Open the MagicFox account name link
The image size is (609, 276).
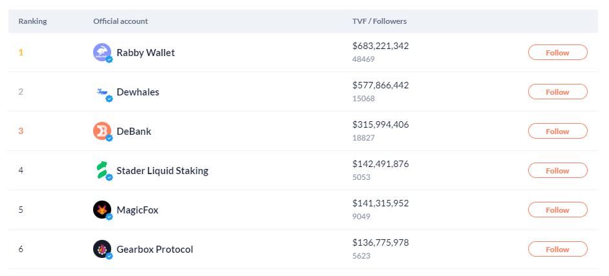pyautogui.click(x=137, y=210)
